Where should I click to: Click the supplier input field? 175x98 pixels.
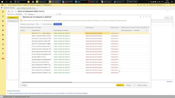pyautogui.click(x=46, y=14)
